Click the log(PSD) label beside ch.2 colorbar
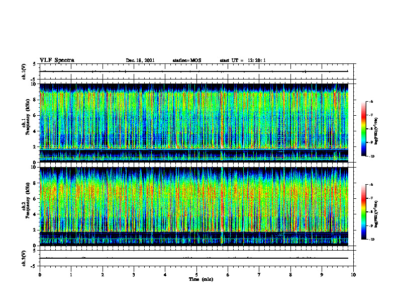Screen dimensions: 398x308 pyautogui.click(x=376, y=214)
